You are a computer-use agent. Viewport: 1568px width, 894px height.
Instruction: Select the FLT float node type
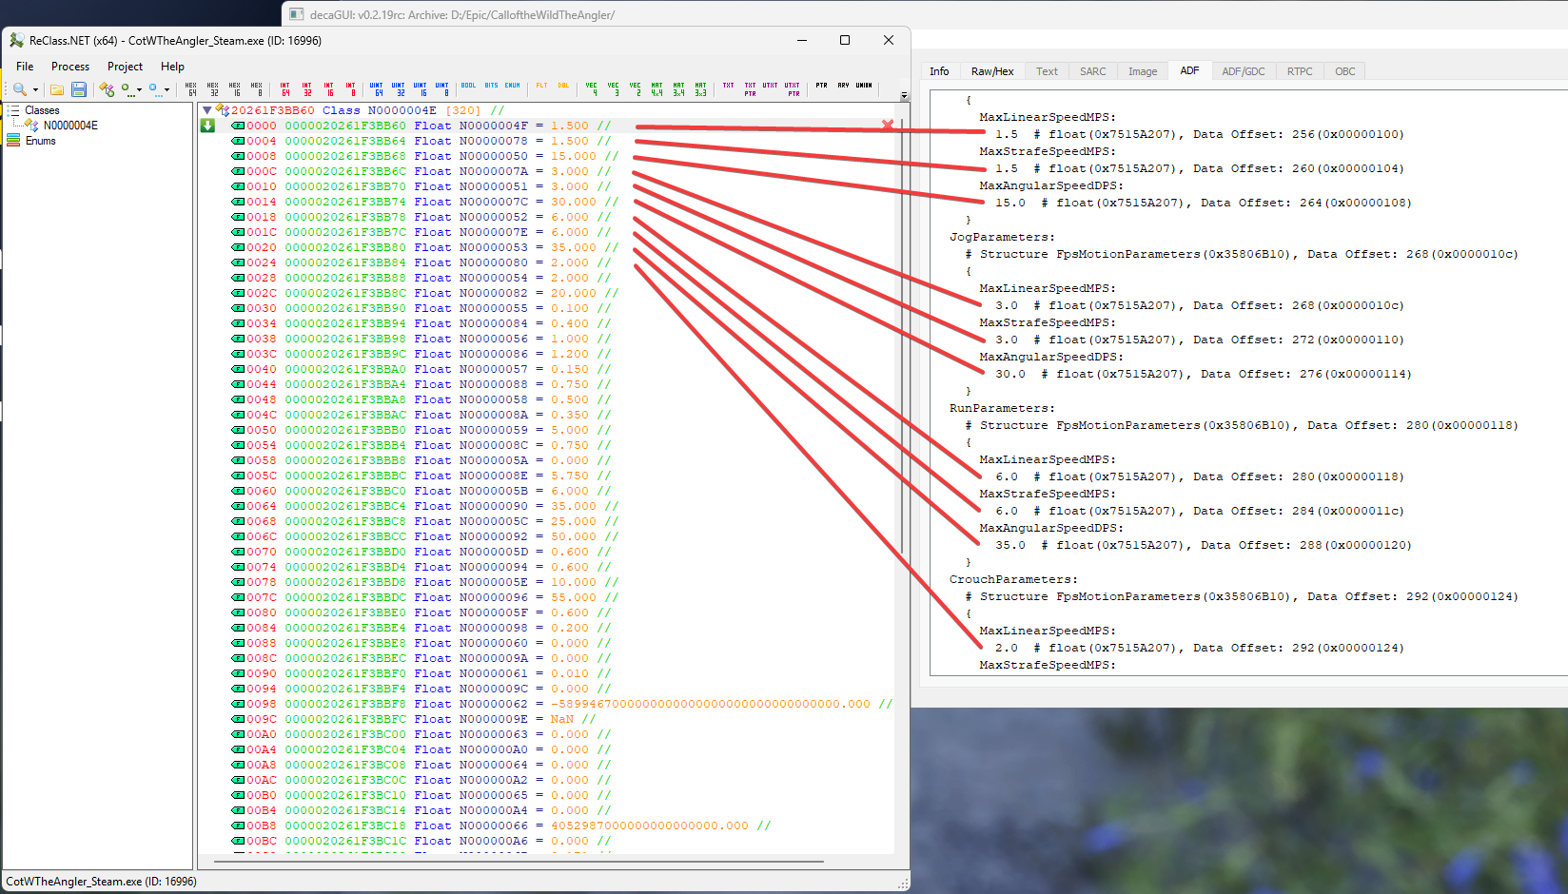pos(541,86)
